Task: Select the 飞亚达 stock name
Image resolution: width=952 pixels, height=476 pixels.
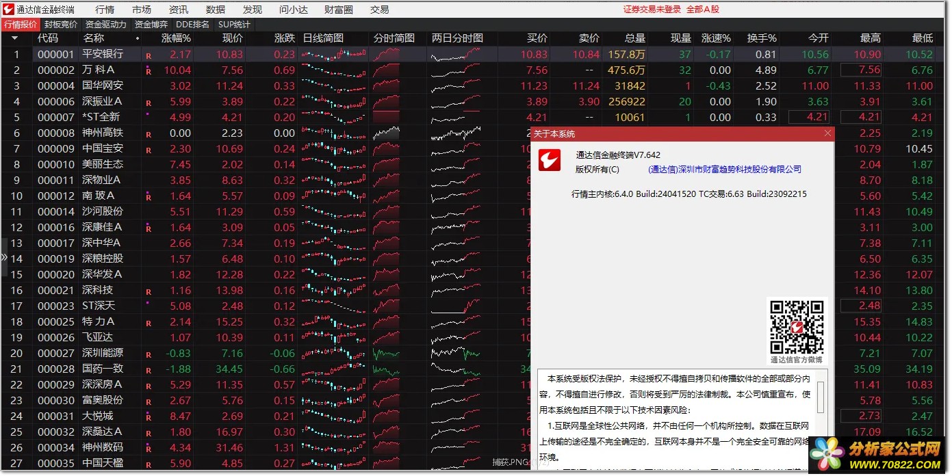Action: [x=97, y=337]
